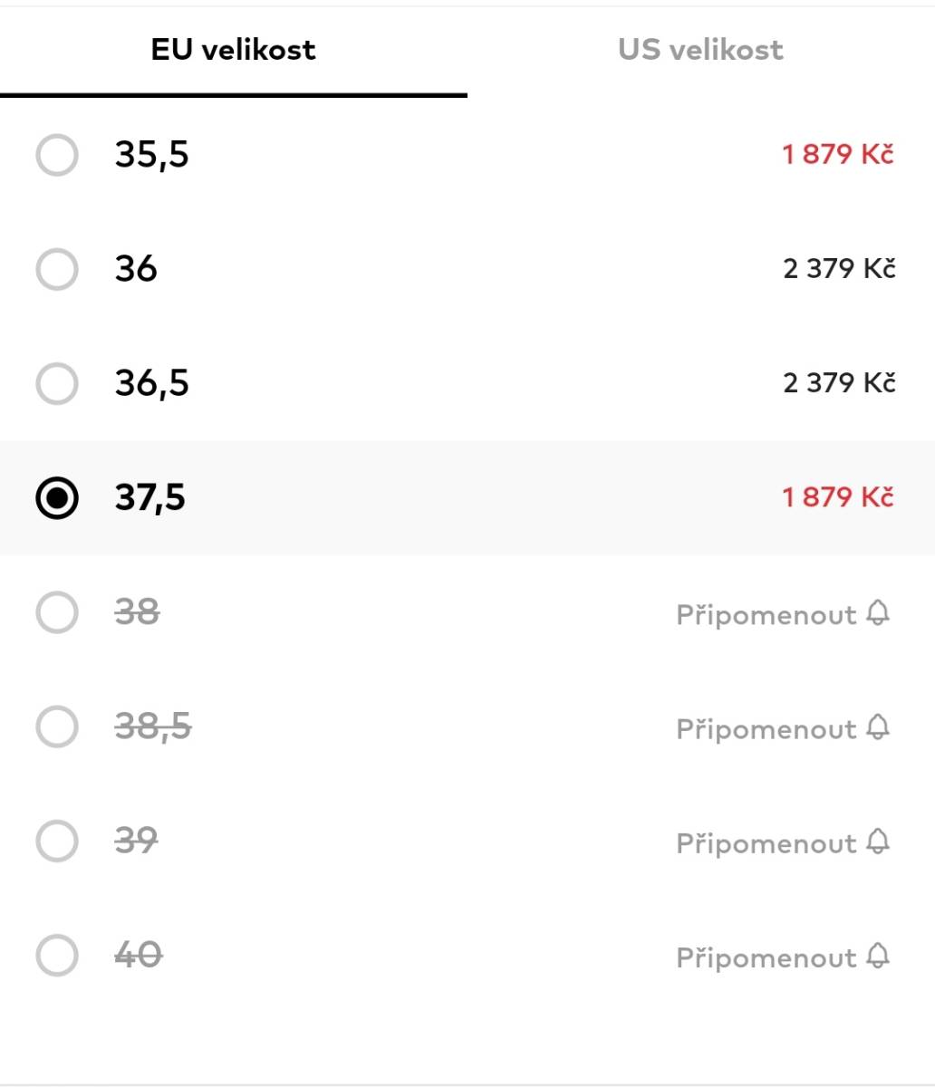Tap the bell icon for size 39
The image size is (935, 1087).
[x=878, y=842]
